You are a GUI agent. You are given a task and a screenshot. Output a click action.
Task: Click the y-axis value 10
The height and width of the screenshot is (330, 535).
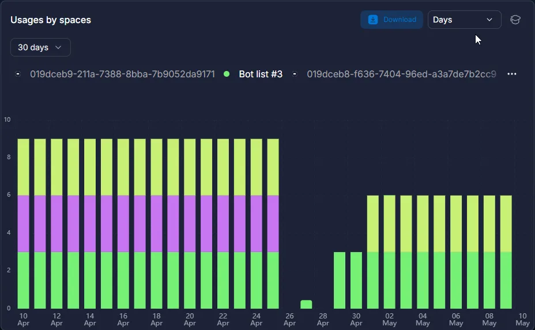pos(7,119)
